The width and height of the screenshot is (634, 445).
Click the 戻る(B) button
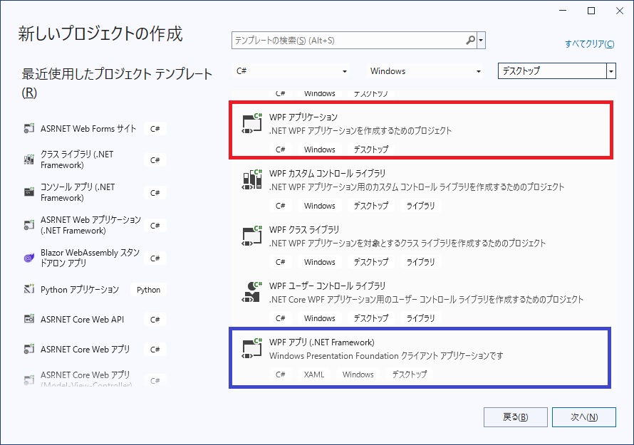pos(516,417)
